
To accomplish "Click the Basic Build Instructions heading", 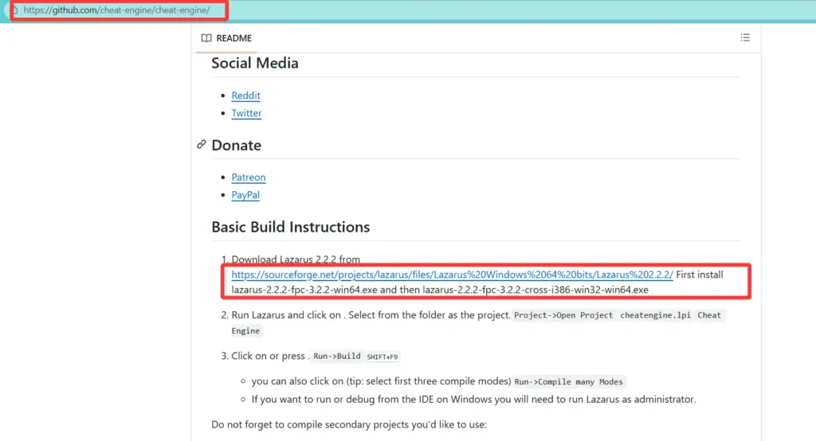I will pos(290,227).
